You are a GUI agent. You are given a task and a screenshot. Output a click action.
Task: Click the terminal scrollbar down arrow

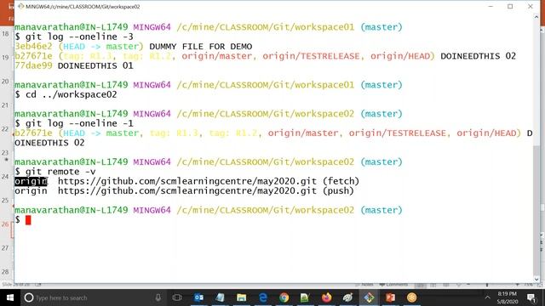coord(536,279)
